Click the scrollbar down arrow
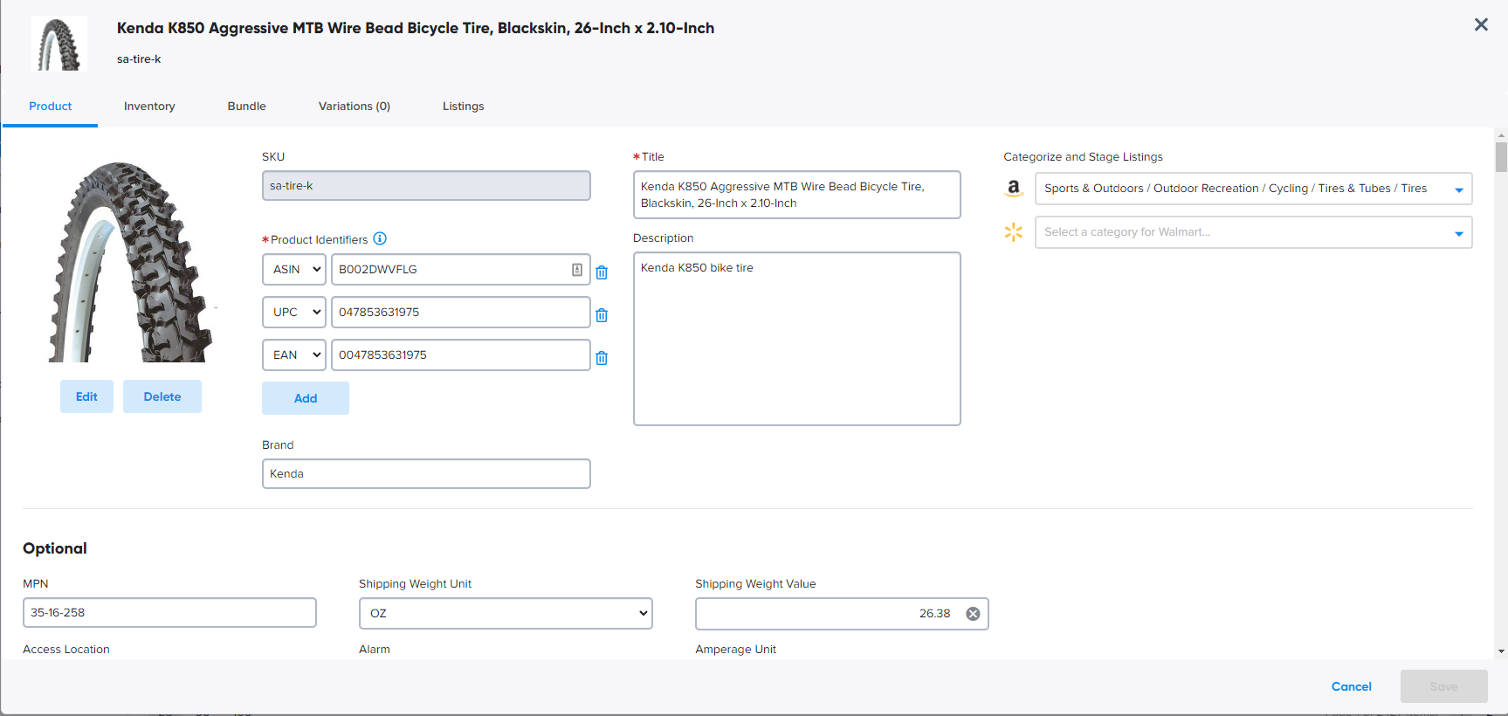Image resolution: width=1508 pixels, height=716 pixels. point(1501,651)
